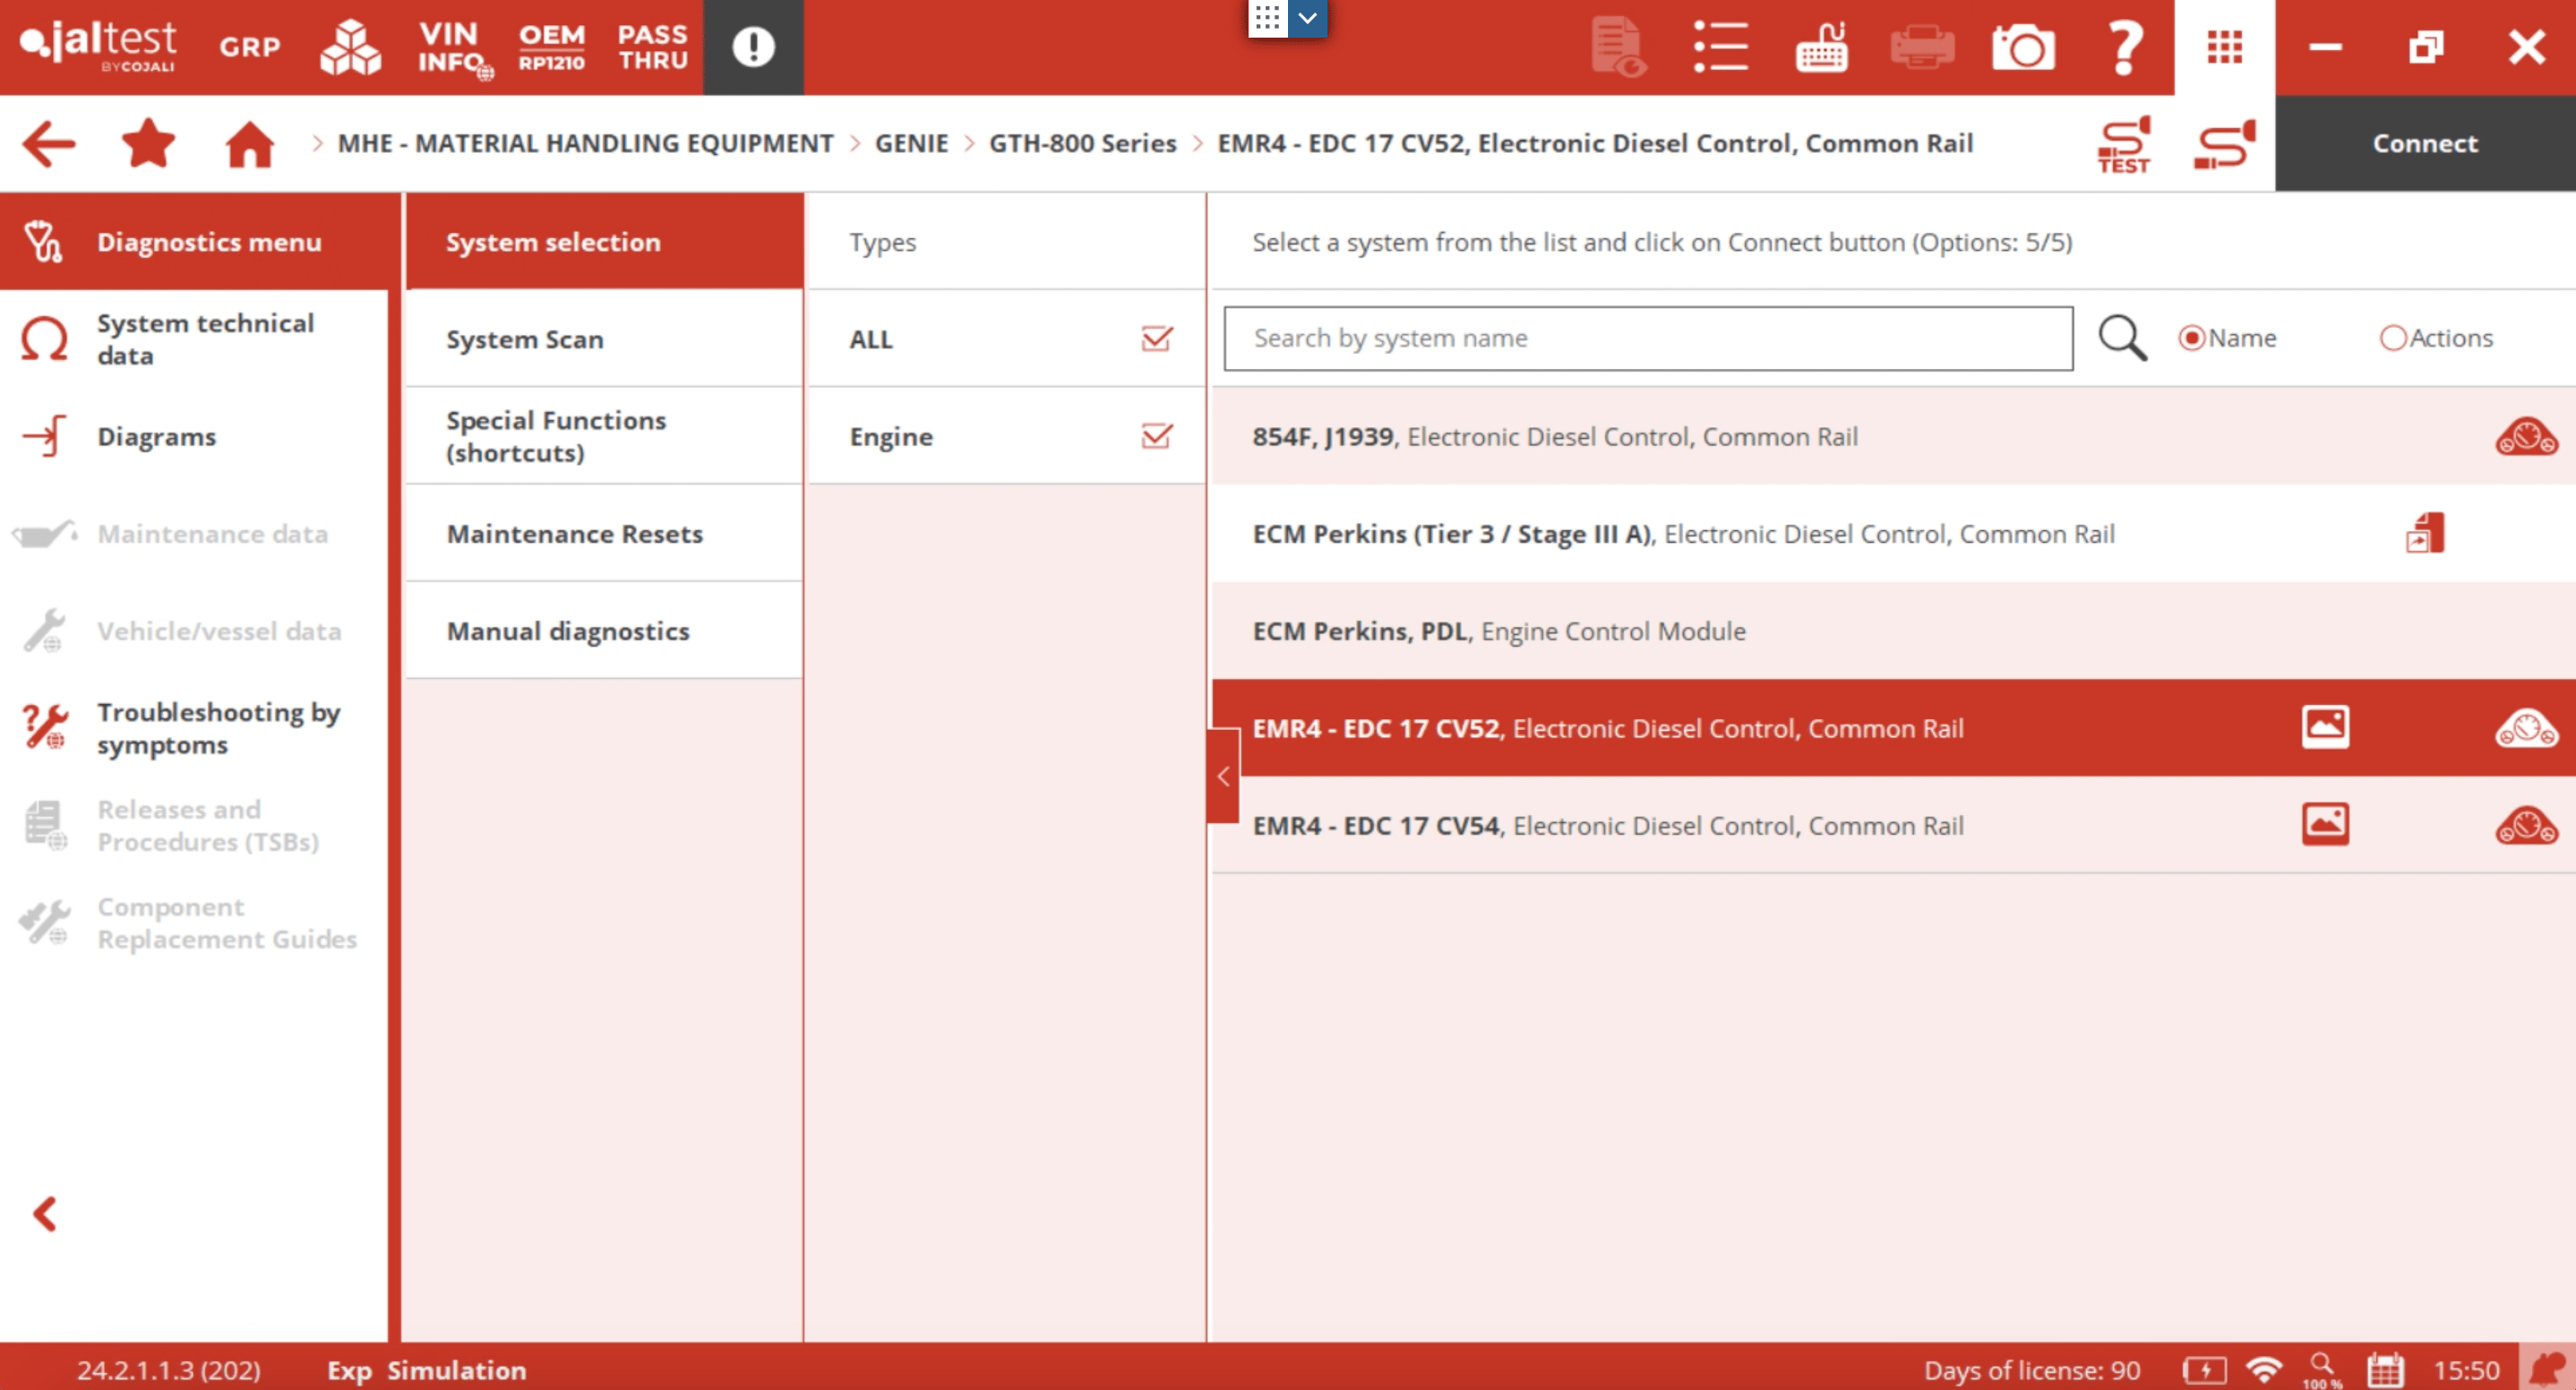Click the Connect button
Viewport: 2576px width, 1390px height.
2424,143
